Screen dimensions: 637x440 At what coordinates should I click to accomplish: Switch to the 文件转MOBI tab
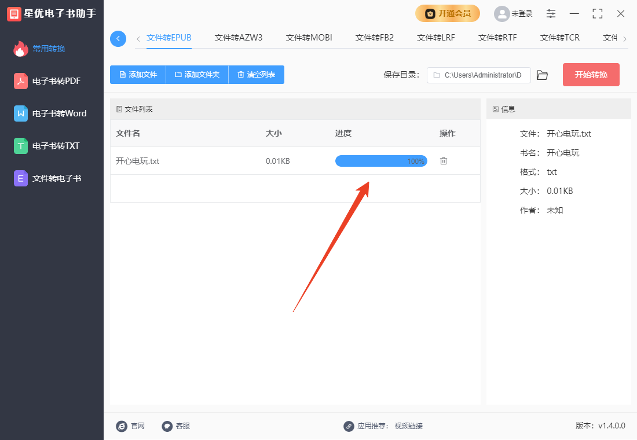point(309,38)
